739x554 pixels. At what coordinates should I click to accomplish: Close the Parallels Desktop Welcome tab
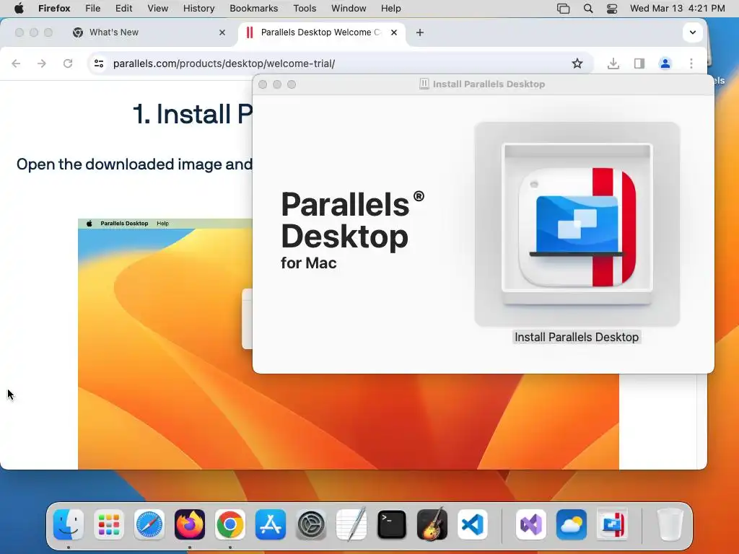394,32
